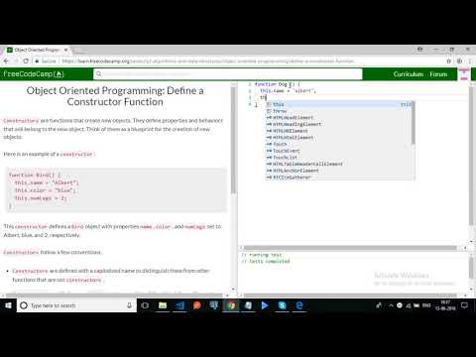Open File Explorer from the taskbar

(163, 305)
